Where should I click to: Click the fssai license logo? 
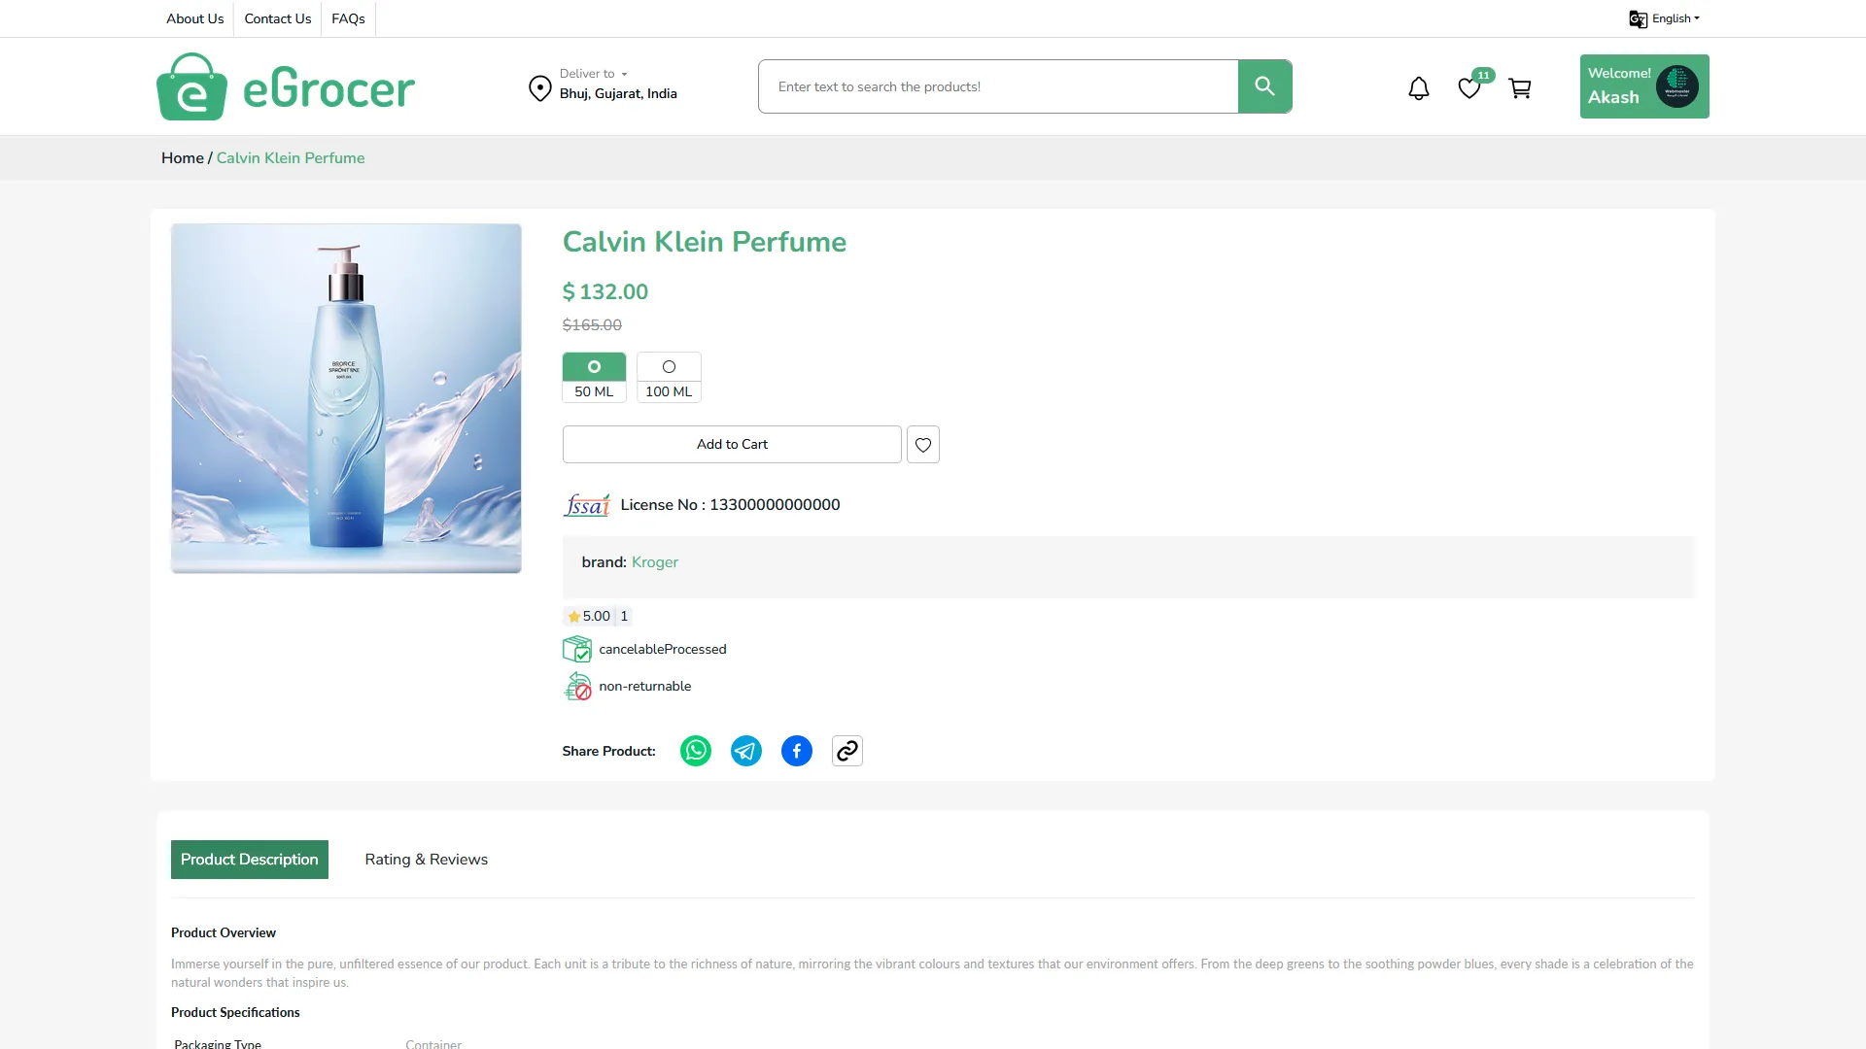[x=587, y=505]
